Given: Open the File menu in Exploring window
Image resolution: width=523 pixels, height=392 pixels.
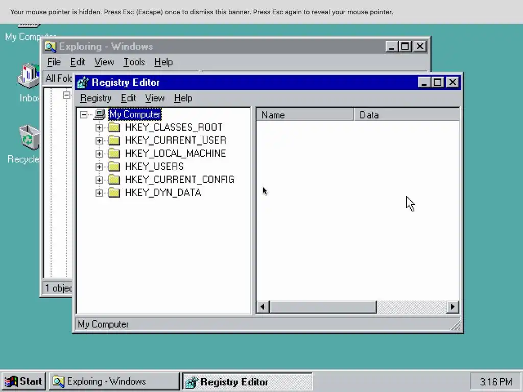Looking at the screenshot, I should pos(54,62).
